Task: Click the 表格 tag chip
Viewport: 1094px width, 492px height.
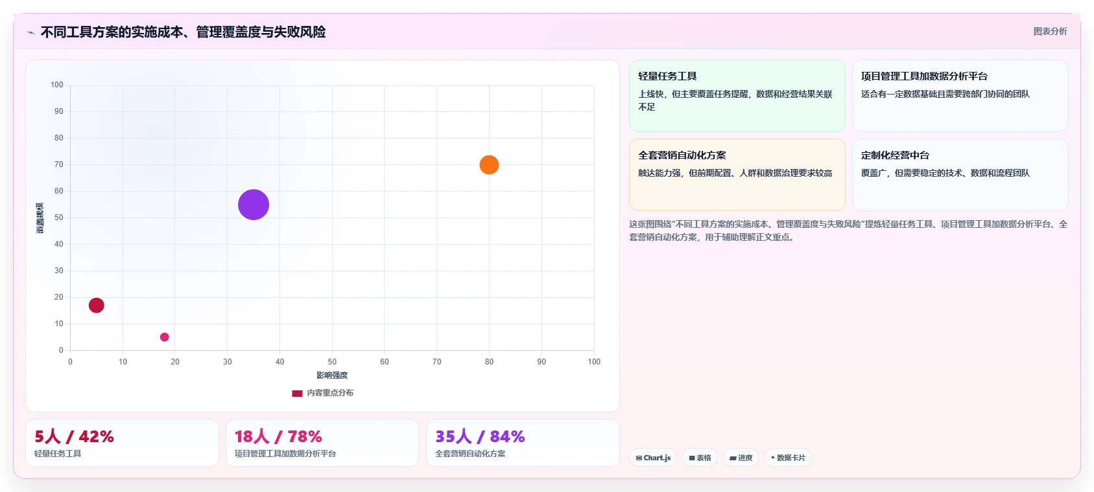Action: tap(700, 458)
